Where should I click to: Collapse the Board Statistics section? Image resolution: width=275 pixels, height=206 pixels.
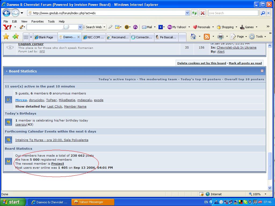pyautogui.click(x=262, y=71)
